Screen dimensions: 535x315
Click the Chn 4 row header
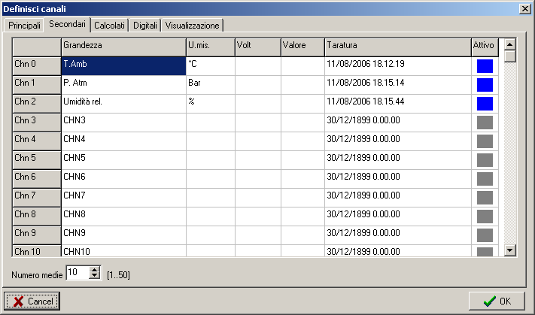tap(35, 140)
